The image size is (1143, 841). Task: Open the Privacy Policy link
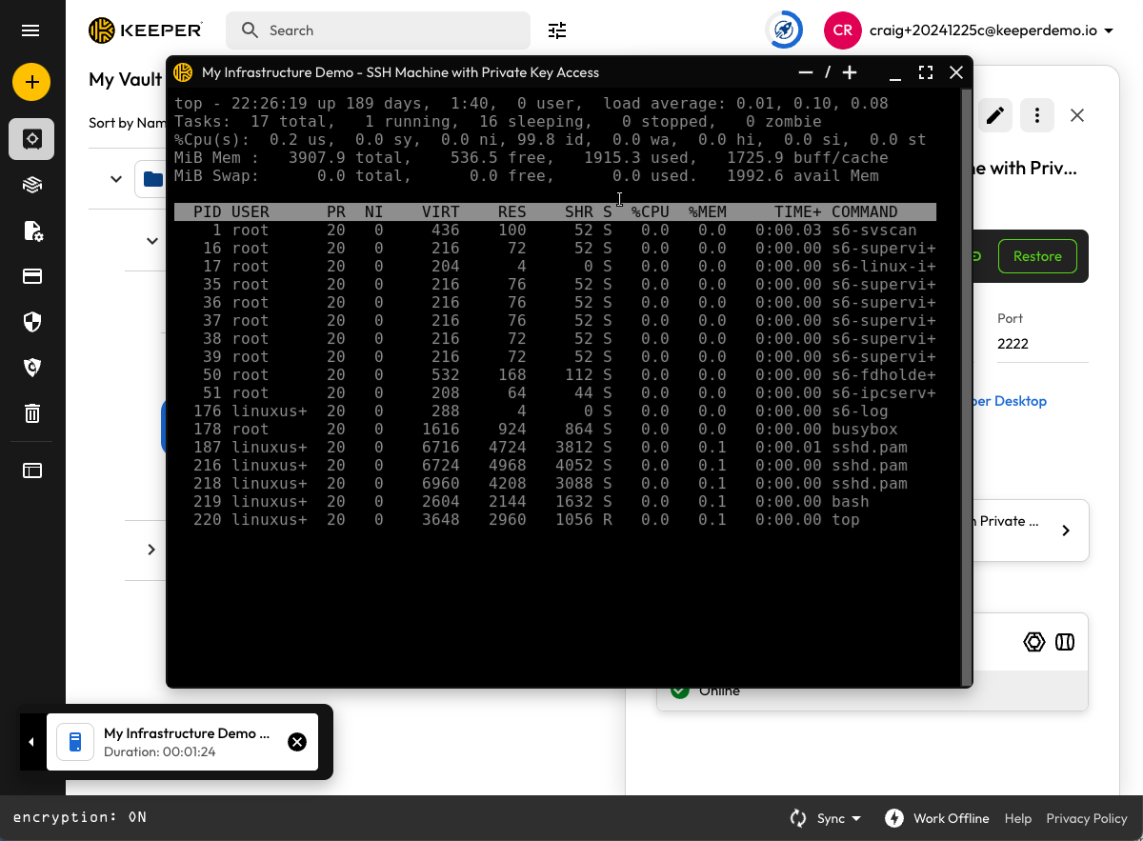tap(1086, 818)
